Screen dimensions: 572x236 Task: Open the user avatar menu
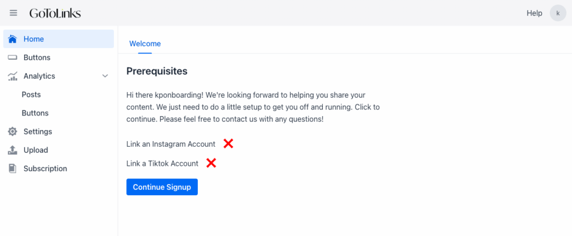pos(558,13)
